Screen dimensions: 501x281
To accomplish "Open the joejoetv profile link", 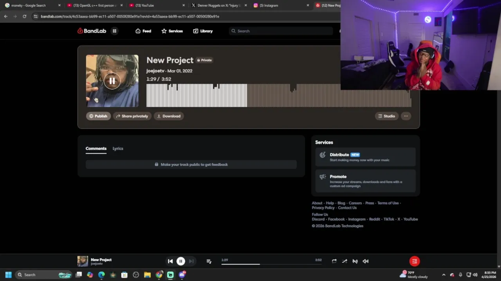I will pyautogui.click(x=155, y=71).
